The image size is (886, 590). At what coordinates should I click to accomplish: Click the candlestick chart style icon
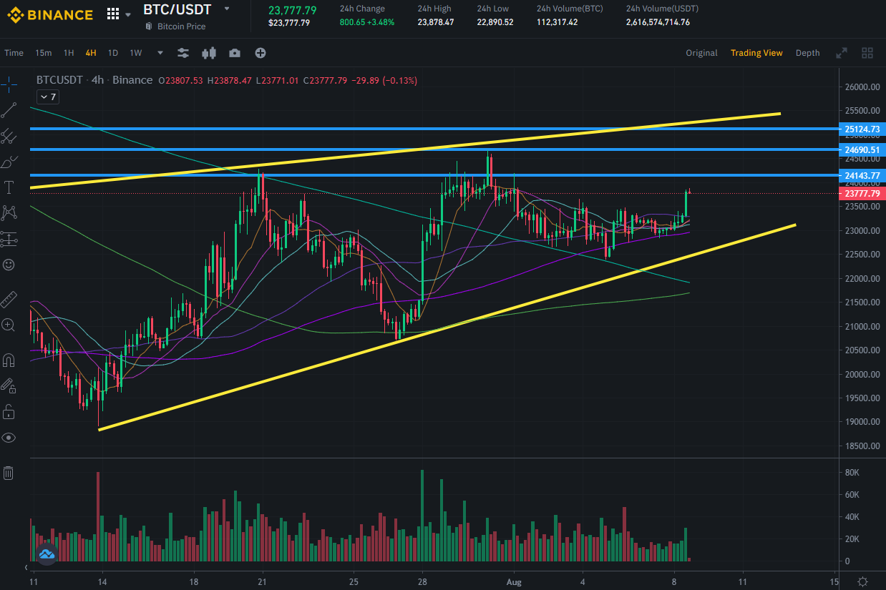209,53
